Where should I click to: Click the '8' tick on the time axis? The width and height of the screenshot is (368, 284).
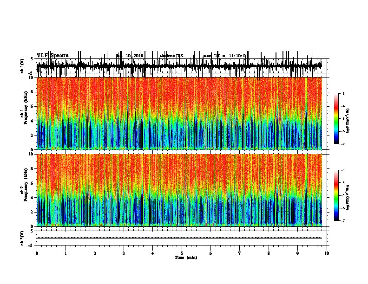pos(269,253)
